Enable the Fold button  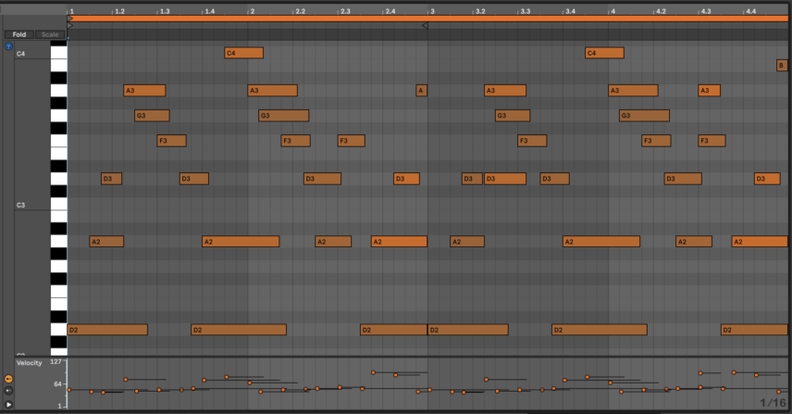(x=19, y=34)
